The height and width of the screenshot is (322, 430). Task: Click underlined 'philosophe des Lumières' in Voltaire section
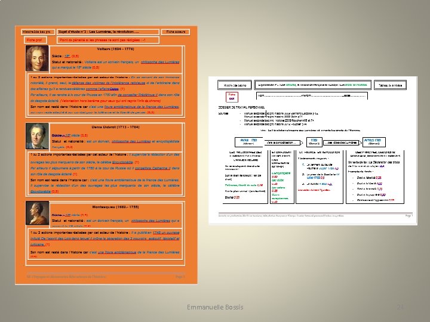(x=160, y=62)
